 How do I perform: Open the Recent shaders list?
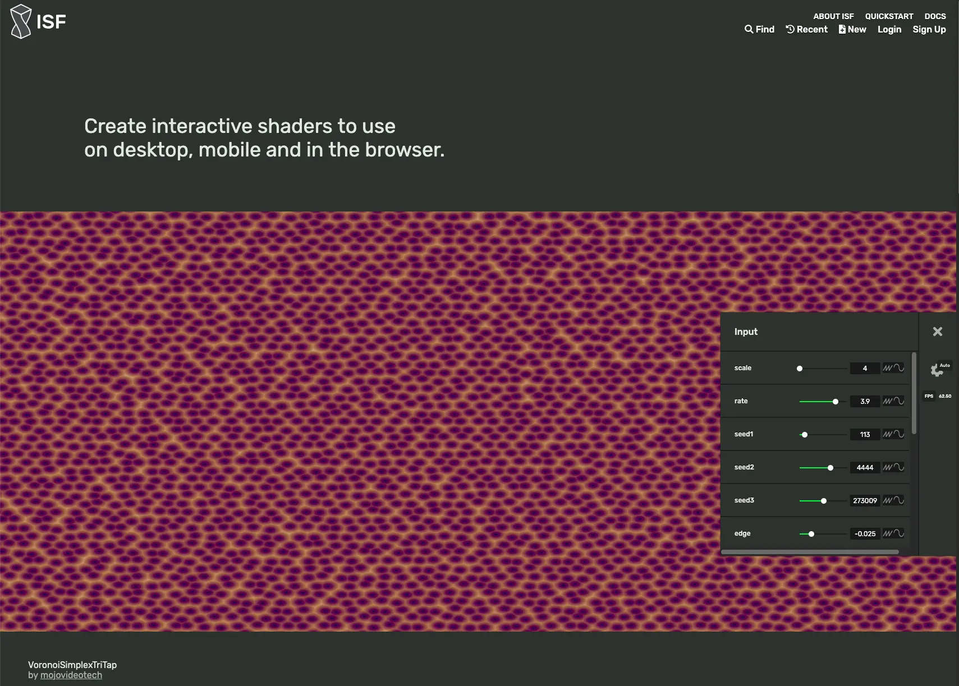click(x=806, y=29)
